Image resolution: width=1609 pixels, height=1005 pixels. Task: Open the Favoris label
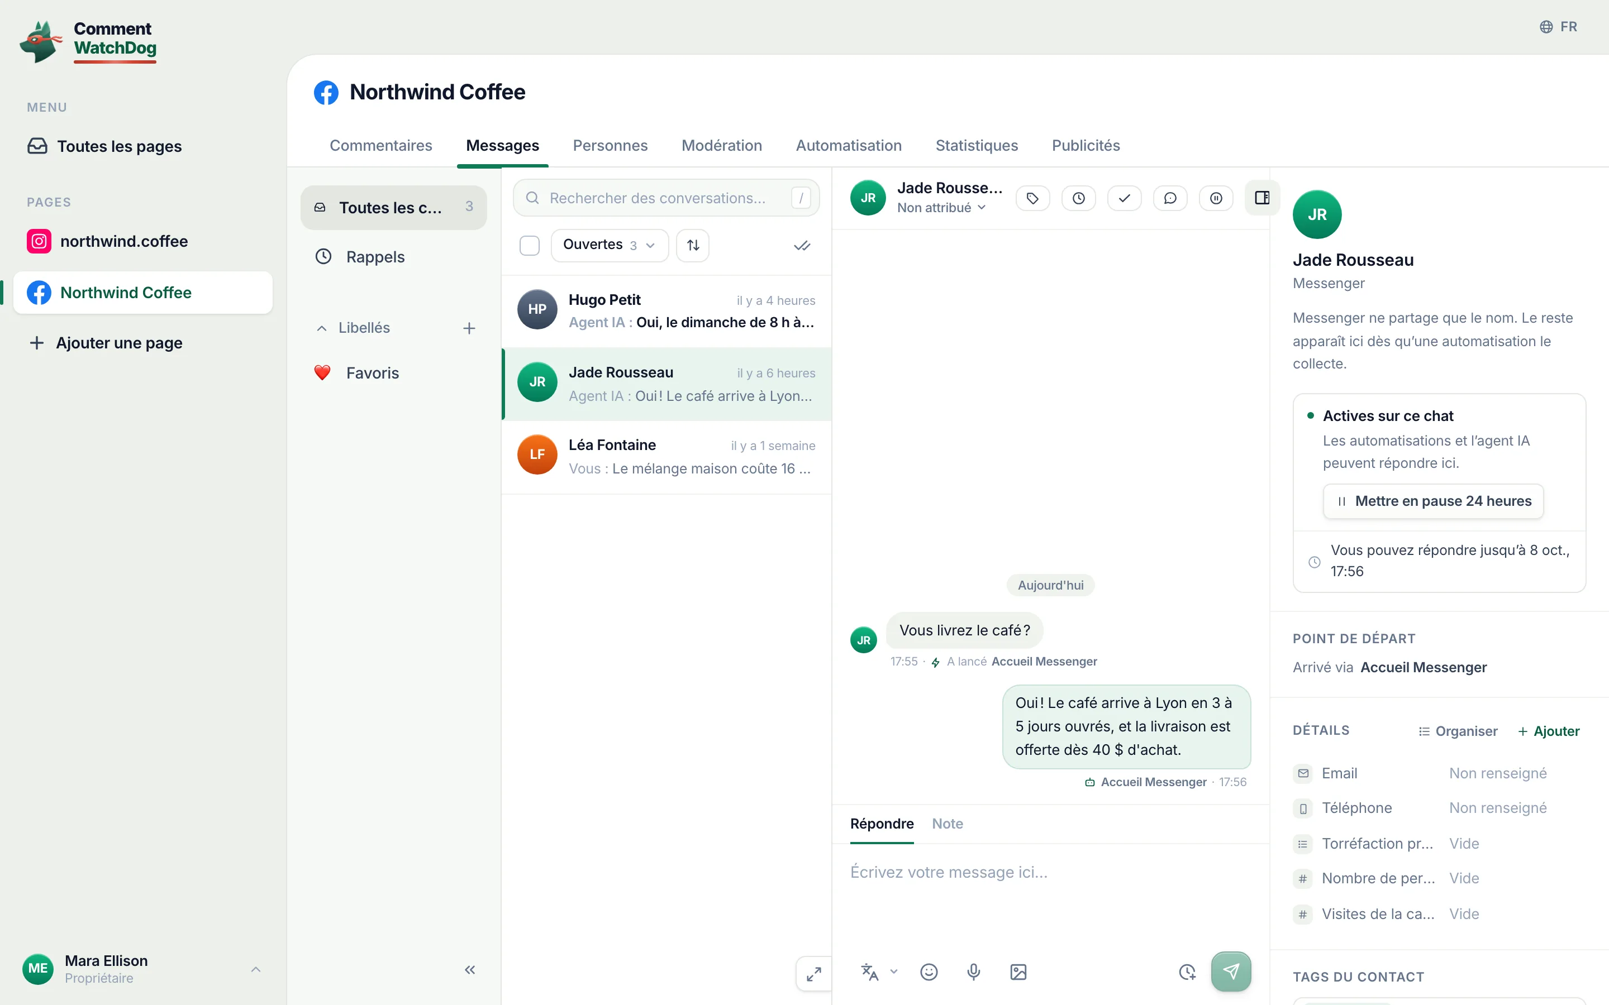tap(394, 373)
